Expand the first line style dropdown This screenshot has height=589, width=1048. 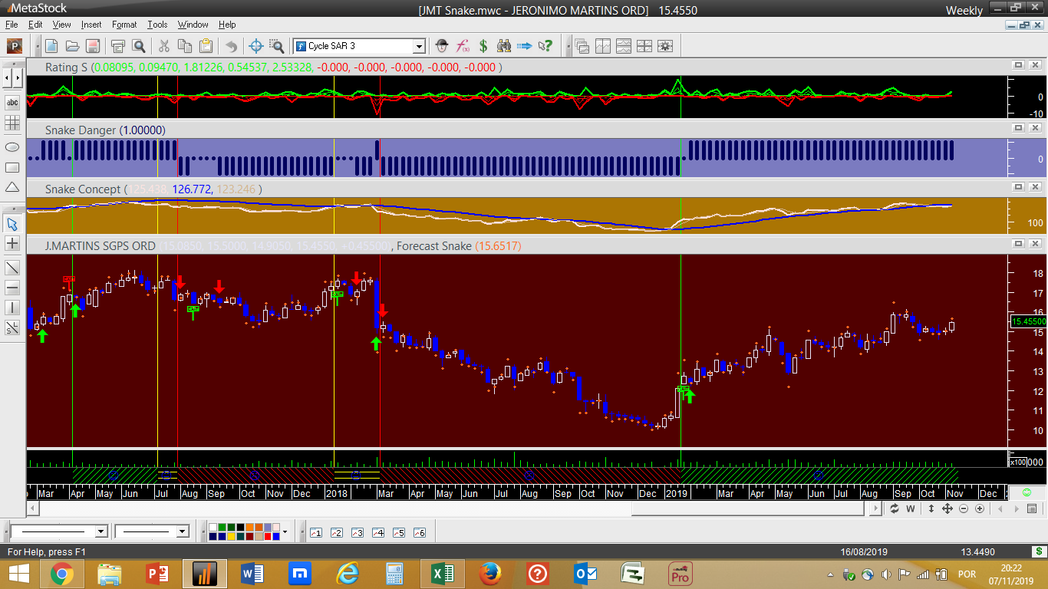click(101, 531)
